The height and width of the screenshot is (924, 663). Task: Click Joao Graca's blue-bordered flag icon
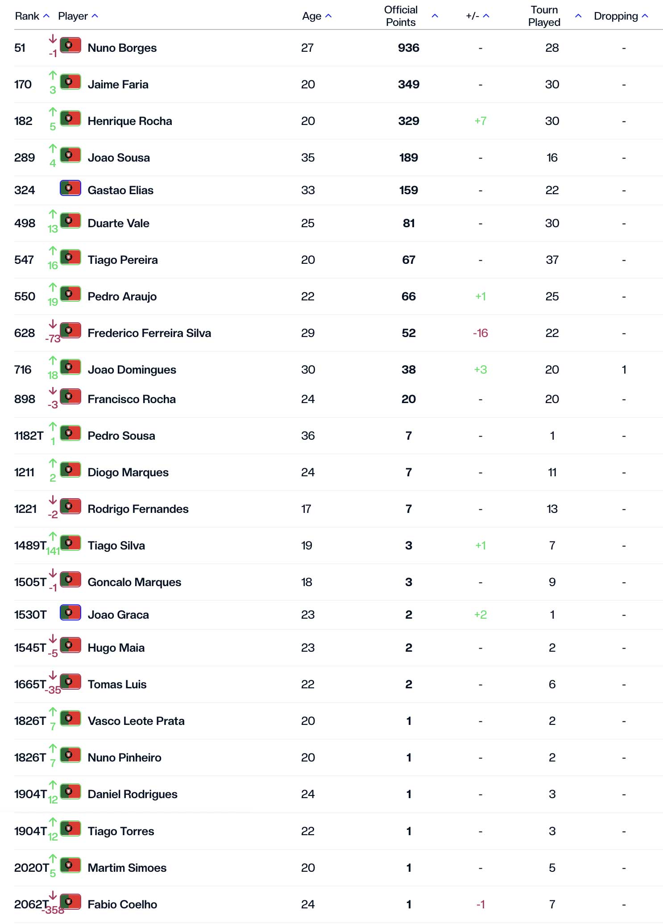pos(70,612)
